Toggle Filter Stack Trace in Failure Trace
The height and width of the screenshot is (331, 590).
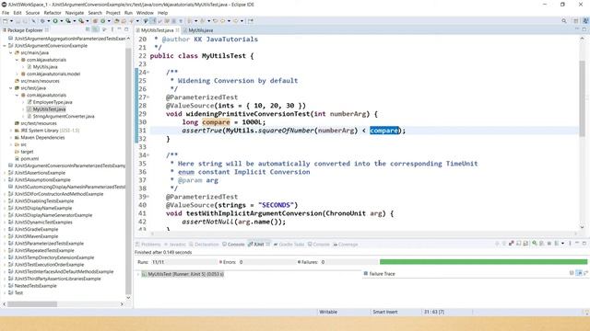[579, 273]
